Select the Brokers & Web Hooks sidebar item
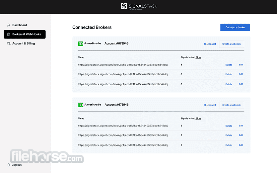 [x=25, y=34]
